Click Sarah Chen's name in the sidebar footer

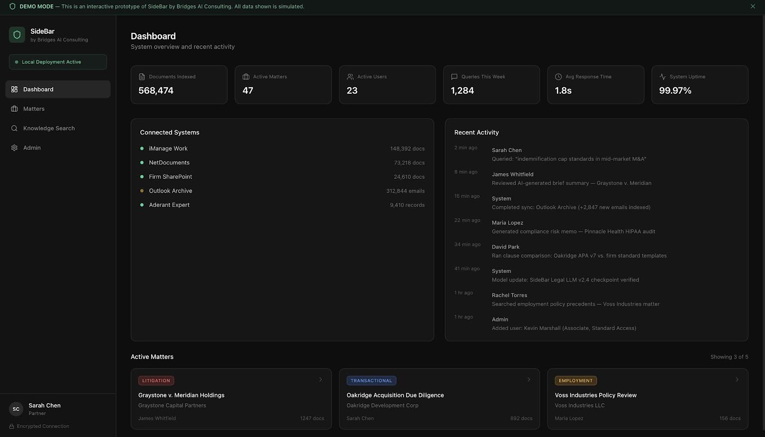pyautogui.click(x=45, y=406)
